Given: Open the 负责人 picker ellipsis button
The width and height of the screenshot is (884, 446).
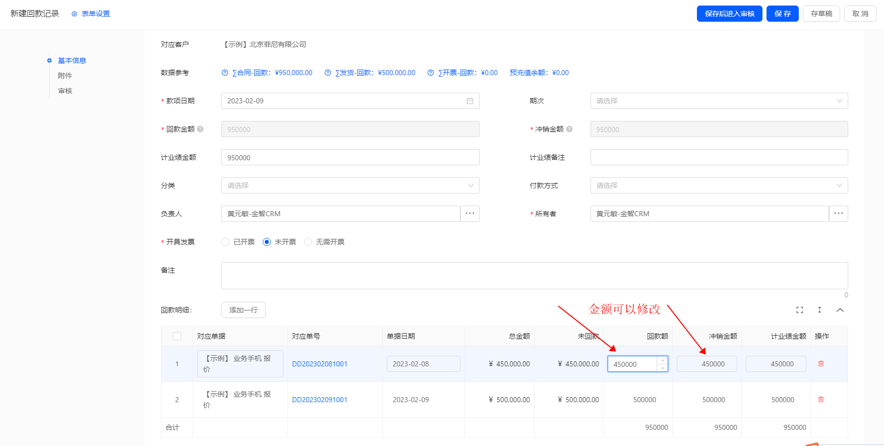Looking at the screenshot, I should point(470,214).
